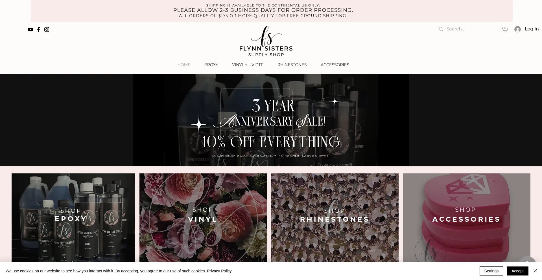Open cookie Settings button
542x280 pixels.
491,271
